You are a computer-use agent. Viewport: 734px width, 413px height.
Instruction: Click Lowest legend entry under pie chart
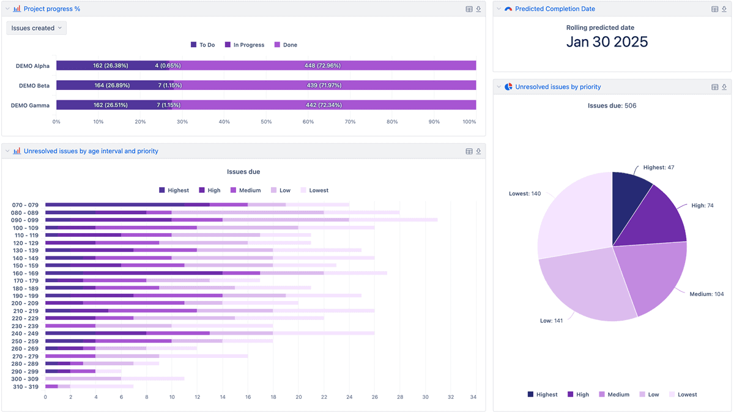pyautogui.click(x=683, y=395)
